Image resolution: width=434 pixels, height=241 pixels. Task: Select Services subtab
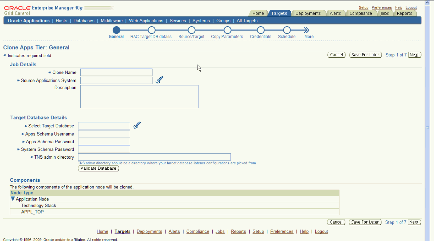tap(178, 21)
